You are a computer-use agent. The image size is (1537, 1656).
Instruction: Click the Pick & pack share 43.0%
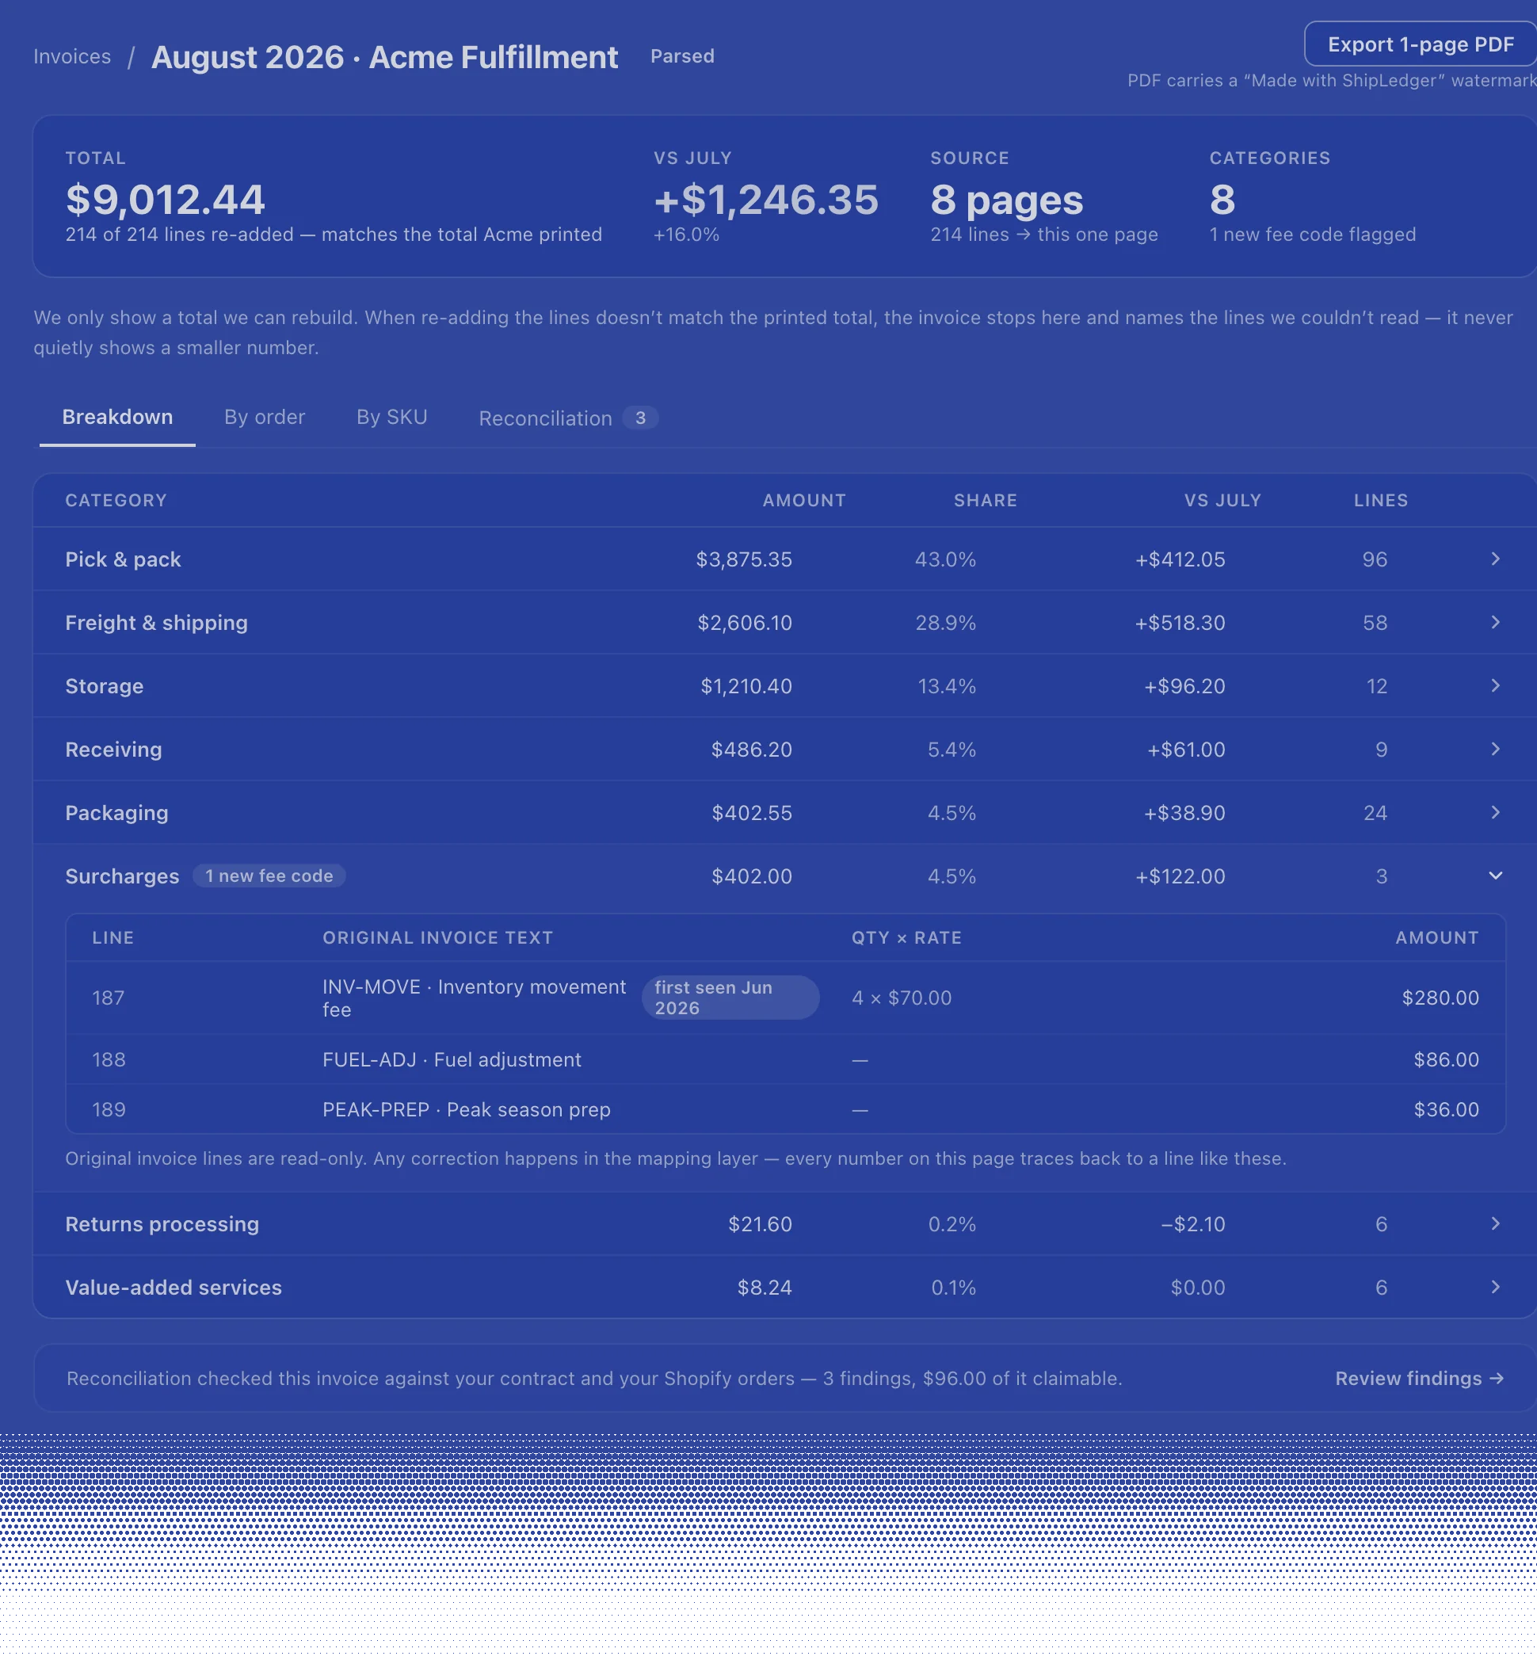[945, 559]
